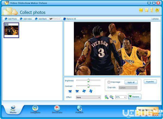Image resolution: width=163 pixels, height=119 pixels.
Task: Open the Effect dropdown showing None
Action: pos(88,97)
